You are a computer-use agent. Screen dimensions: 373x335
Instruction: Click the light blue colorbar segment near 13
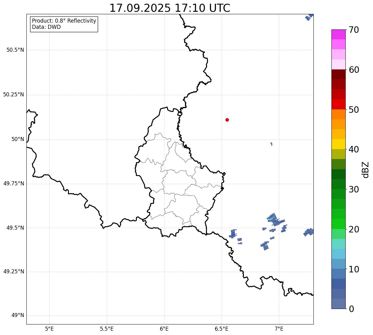(x=338, y=254)
